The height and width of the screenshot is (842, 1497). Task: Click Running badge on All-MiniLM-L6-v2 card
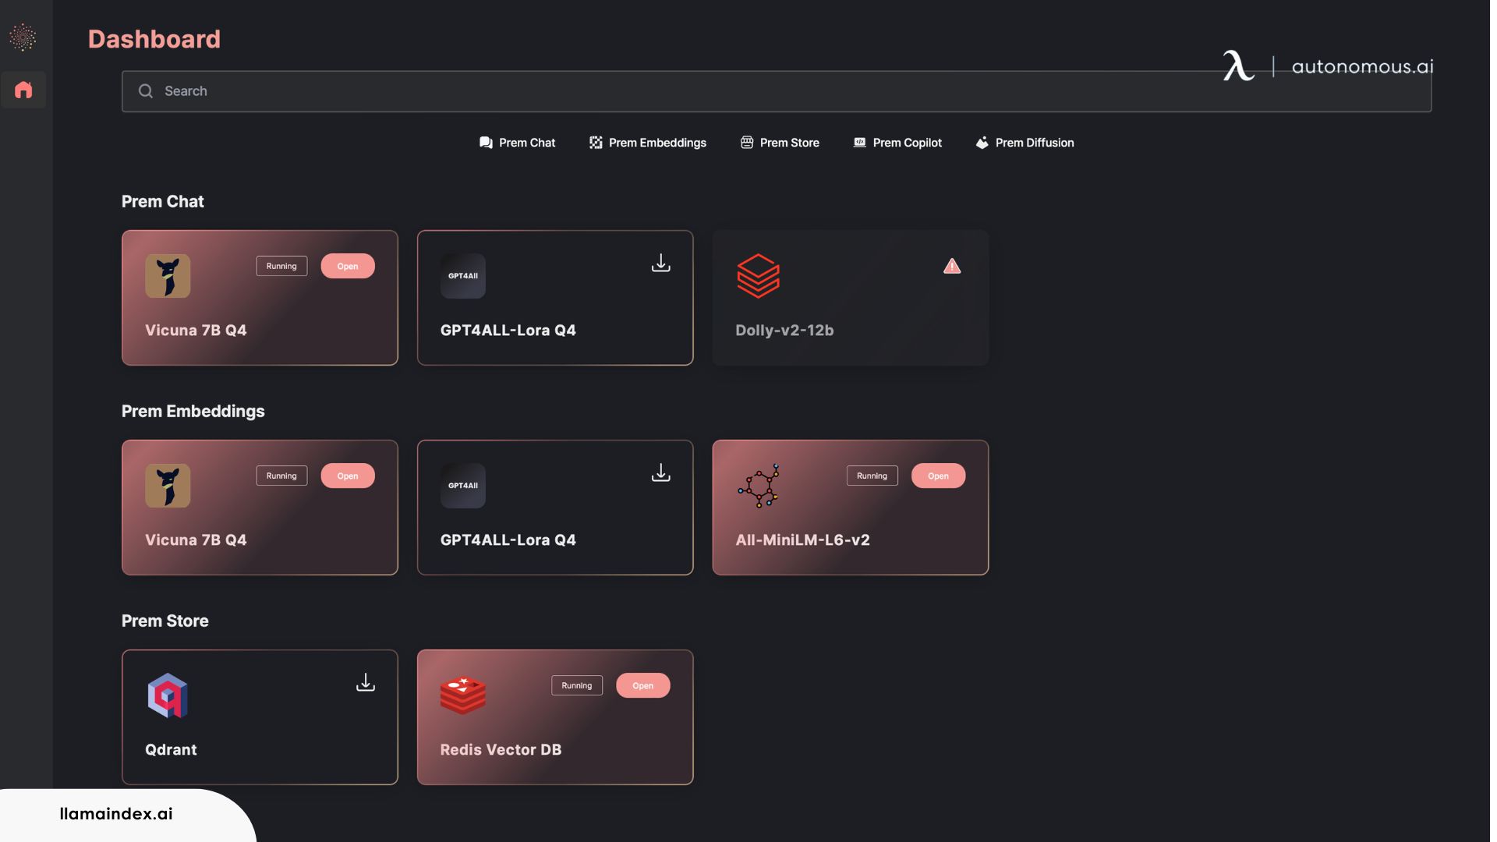[872, 476]
